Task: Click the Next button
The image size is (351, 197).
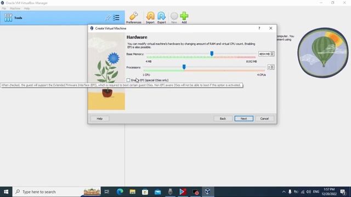Action: [244, 119]
